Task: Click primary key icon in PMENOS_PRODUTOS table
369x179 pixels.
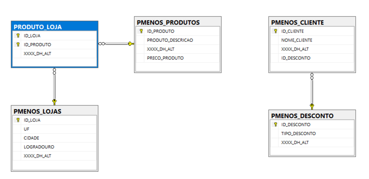Action: pyautogui.click(x=141, y=31)
